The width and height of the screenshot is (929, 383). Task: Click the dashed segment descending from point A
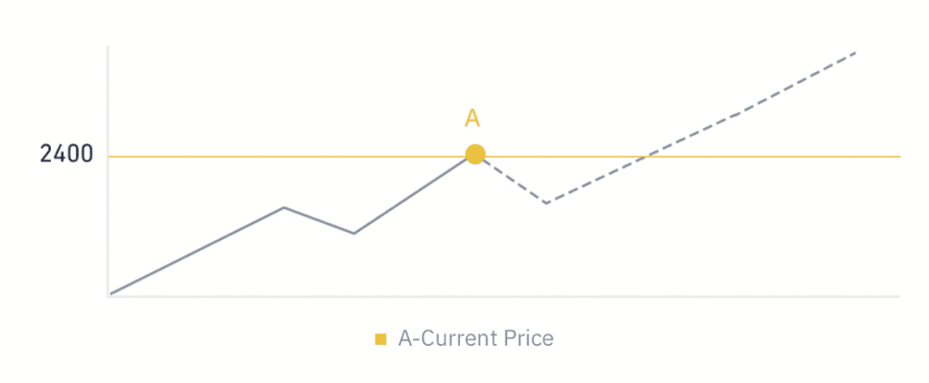coord(511,179)
